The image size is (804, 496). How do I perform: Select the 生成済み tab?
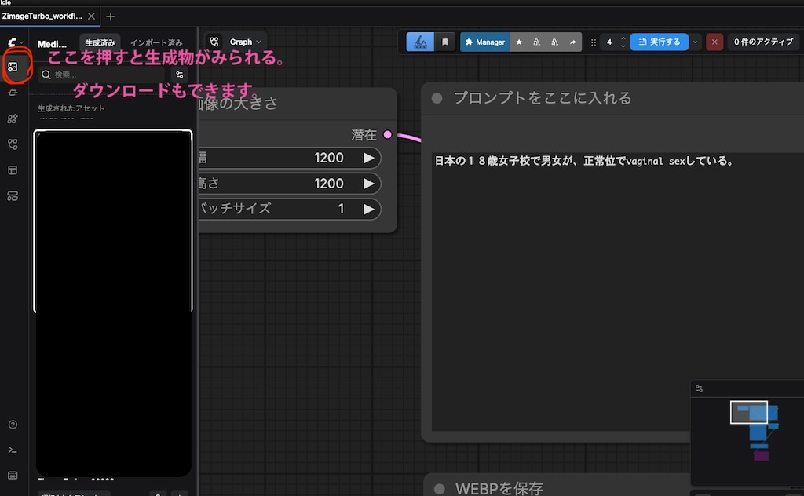(x=100, y=42)
